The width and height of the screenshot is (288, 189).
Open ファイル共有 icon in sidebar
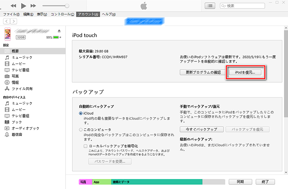click(x=7, y=89)
